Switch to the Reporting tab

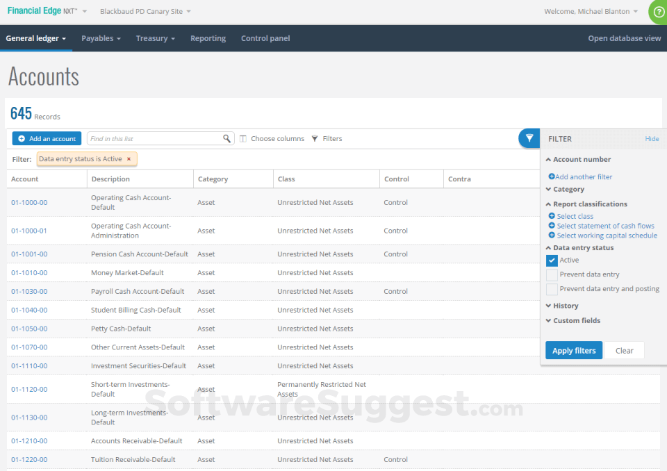[208, 38]
